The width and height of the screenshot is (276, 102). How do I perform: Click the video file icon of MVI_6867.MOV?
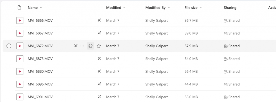click(20, 33)
